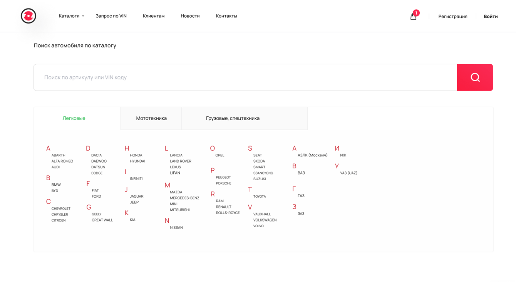Select the MERCEDES-BENZ brand

click(x=184, y=198)
